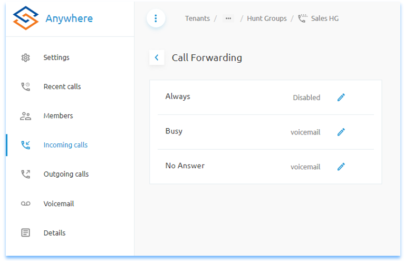Click the Disabled status for Always
404x261 pixels.
click(306, 98)
